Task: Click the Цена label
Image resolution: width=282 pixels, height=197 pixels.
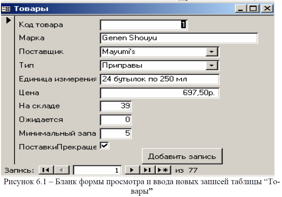Action: 29,93
